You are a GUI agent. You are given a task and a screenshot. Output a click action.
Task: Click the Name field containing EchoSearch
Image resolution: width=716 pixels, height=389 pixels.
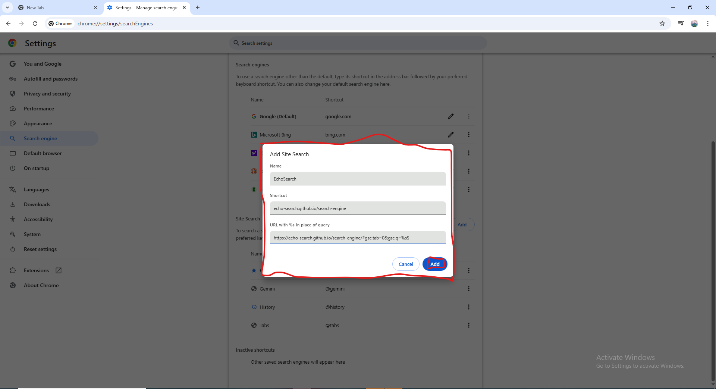tap(358, 179)
